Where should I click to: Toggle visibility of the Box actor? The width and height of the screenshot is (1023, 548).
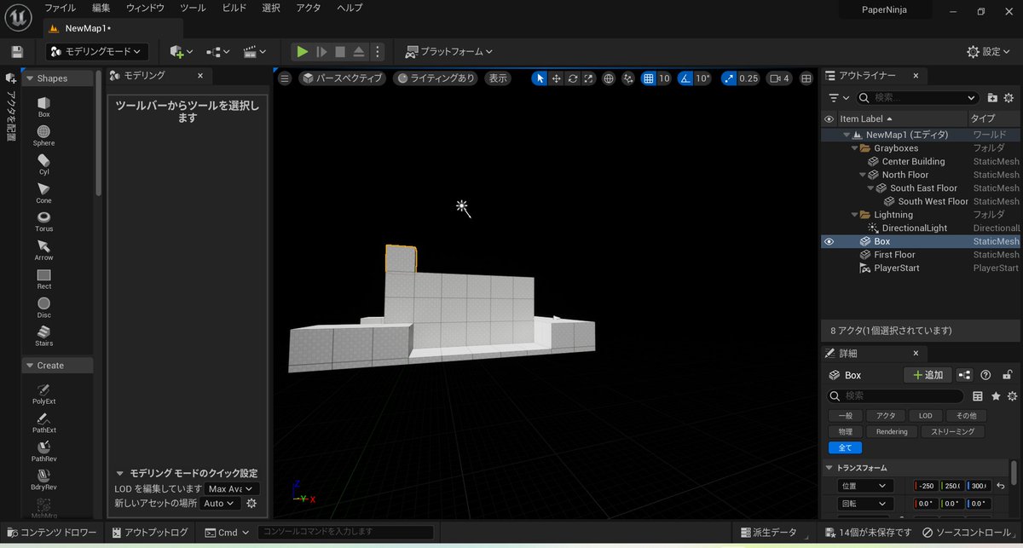(829, 241)
